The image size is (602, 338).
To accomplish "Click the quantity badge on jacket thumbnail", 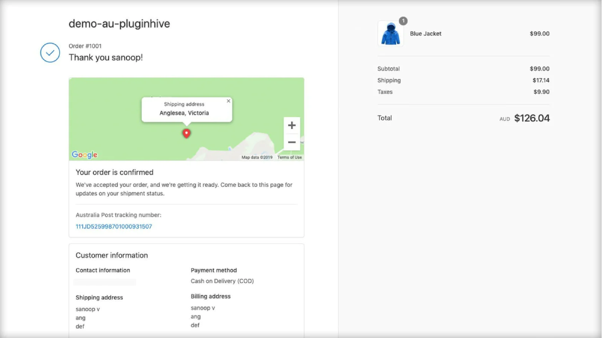I will (403, 21).
